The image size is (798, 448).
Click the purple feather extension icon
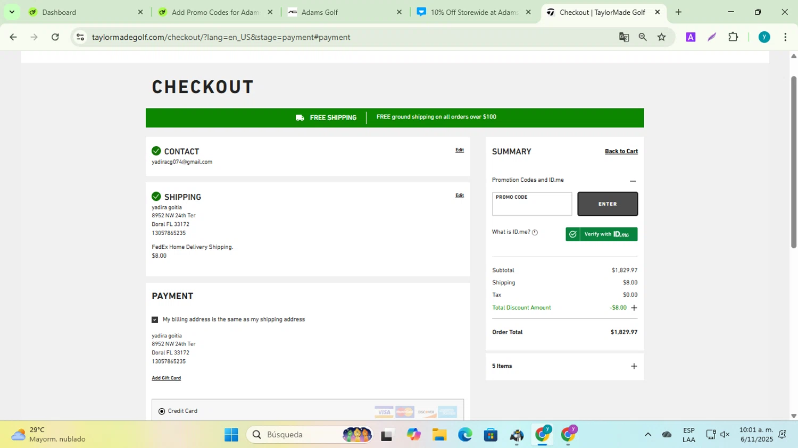click(x=712, y=37)
